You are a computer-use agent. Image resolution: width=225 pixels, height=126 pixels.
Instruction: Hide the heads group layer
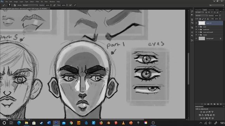pos(196,35)
